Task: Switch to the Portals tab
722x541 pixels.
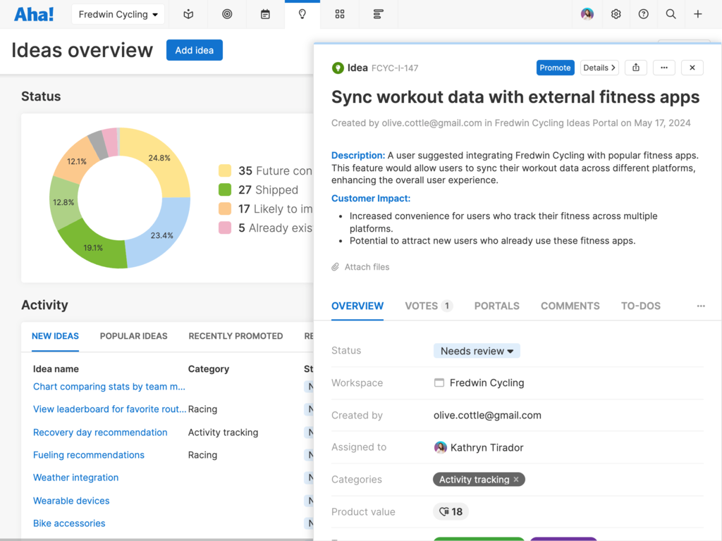Action: coord(497,306)
